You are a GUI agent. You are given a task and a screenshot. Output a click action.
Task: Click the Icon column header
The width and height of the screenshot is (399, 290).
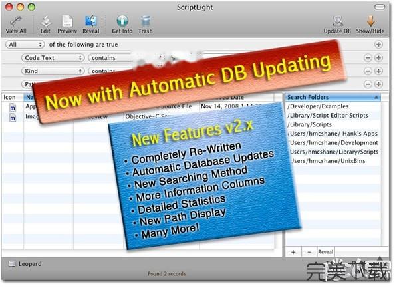13,97
